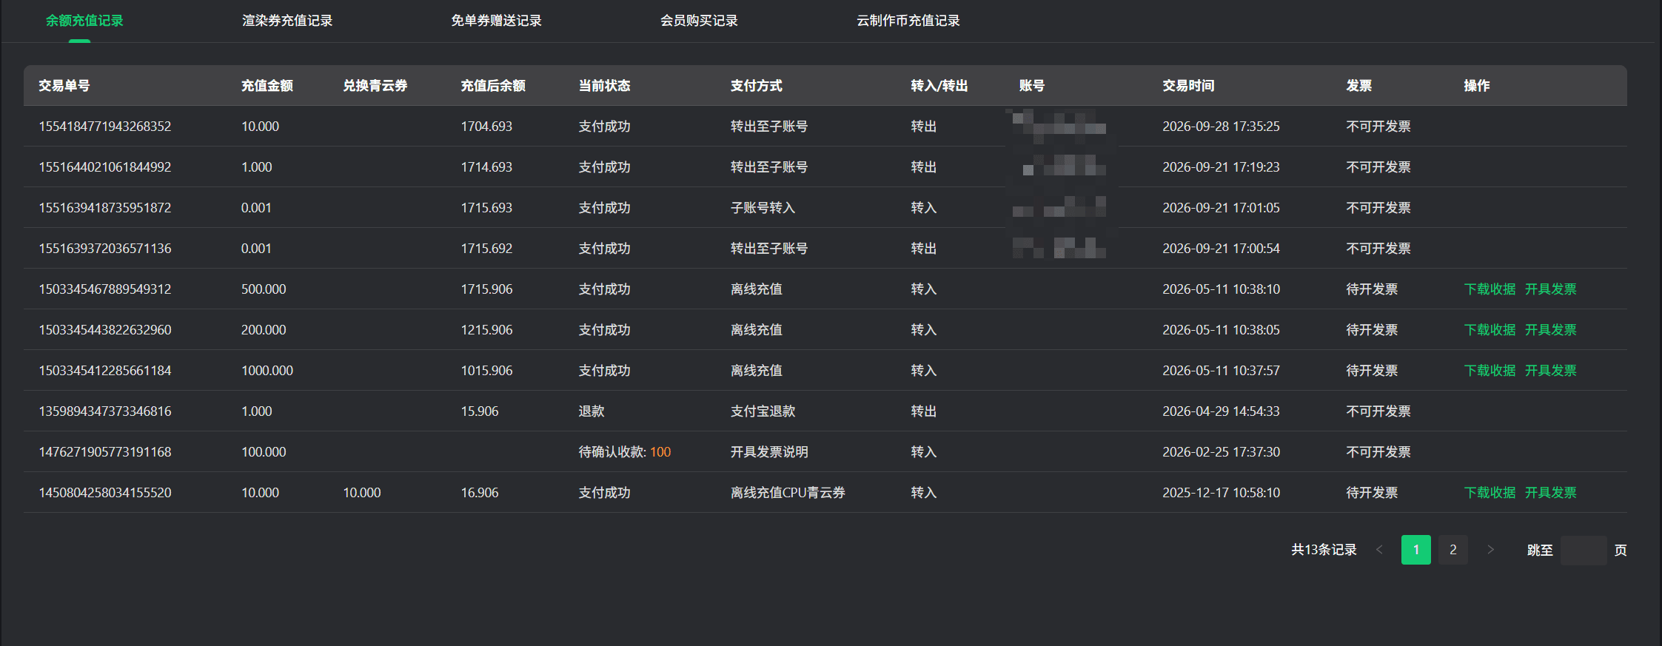Screen dimensions: 1662x646
Task: Click the 共13条记录 total count
Action: pos(1324,550)
